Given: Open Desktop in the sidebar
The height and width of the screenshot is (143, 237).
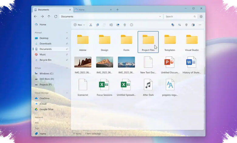Looking at the screenshot, I should (x=51, y=38).
